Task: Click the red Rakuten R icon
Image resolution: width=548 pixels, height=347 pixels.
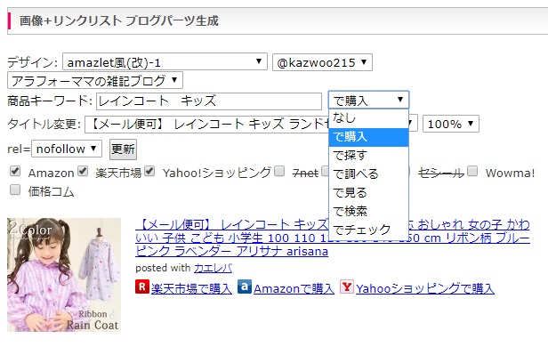Action: [142, 286]
